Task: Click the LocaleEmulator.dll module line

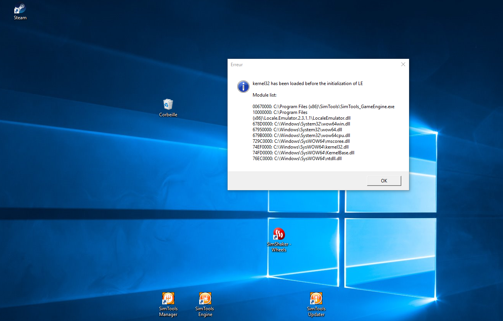Action: coord(302,115)
